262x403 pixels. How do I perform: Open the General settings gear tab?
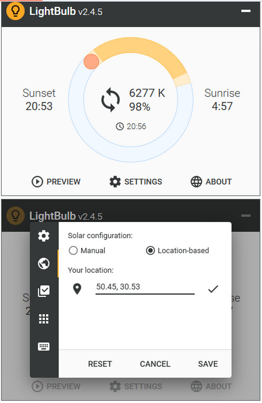(x=44, y=236)
